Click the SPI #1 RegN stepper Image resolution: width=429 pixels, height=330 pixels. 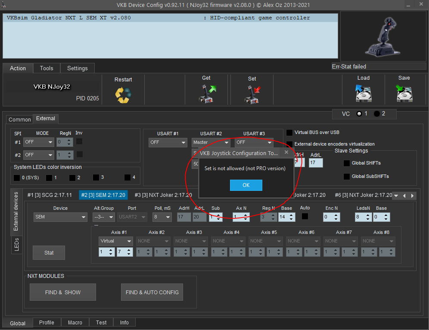click(x=65, y=142)
